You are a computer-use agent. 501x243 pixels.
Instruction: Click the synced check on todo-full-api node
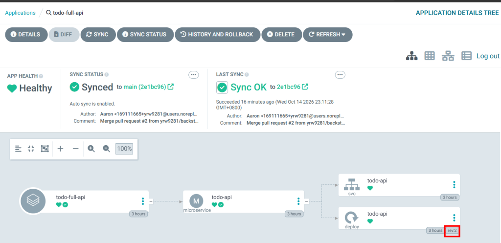click(65, 205)
